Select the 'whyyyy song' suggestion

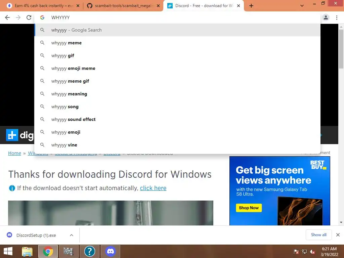click(177, 106)
